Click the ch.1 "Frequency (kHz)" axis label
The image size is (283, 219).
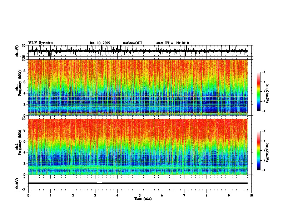point(20,83)
